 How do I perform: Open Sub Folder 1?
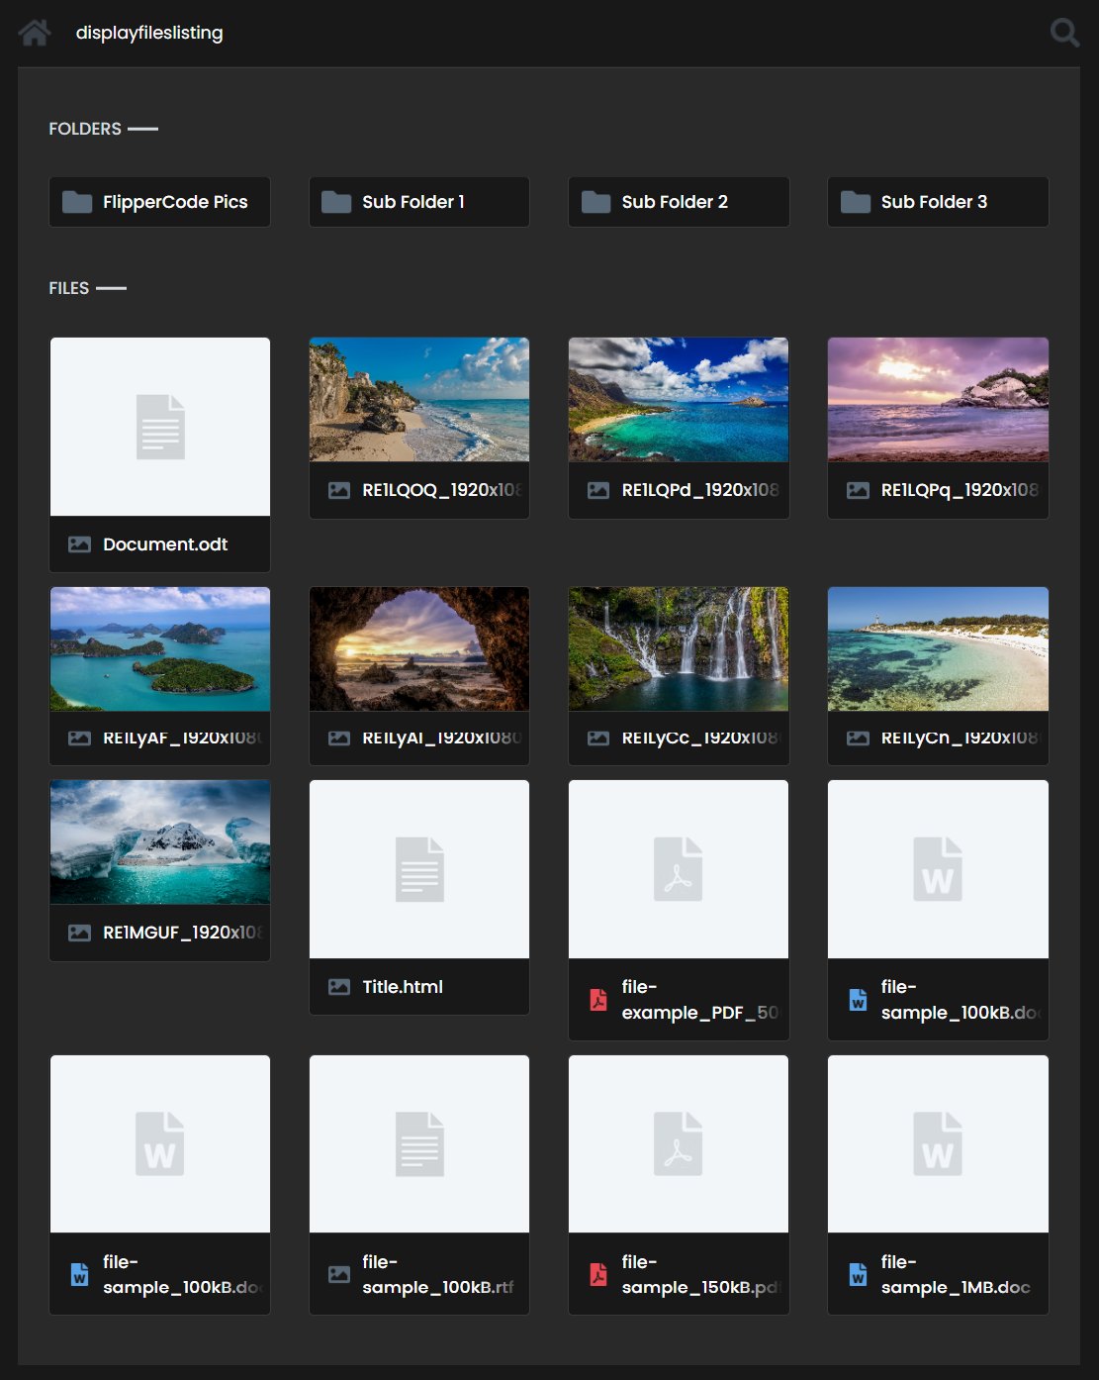pyautogui.click(x=419, y=202)
